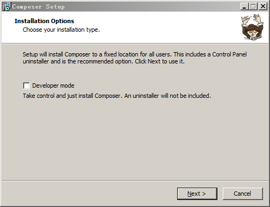This screenshot has height=207, width=270.
Task: Click the separator line above the buttons
Action: coord(135,181)
